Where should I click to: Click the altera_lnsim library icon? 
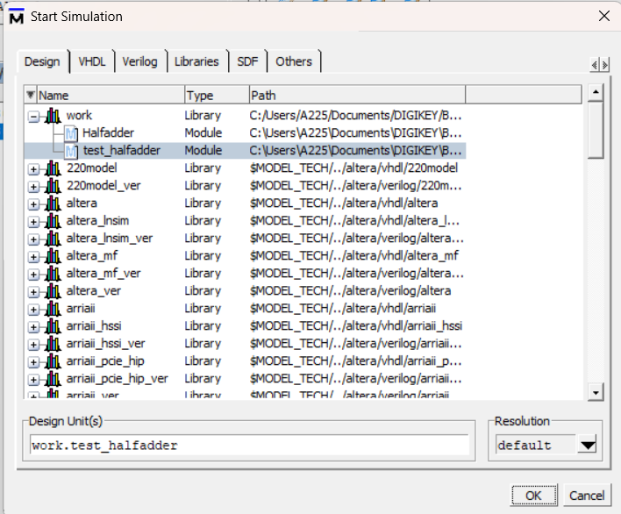click(x=54, y=221)
